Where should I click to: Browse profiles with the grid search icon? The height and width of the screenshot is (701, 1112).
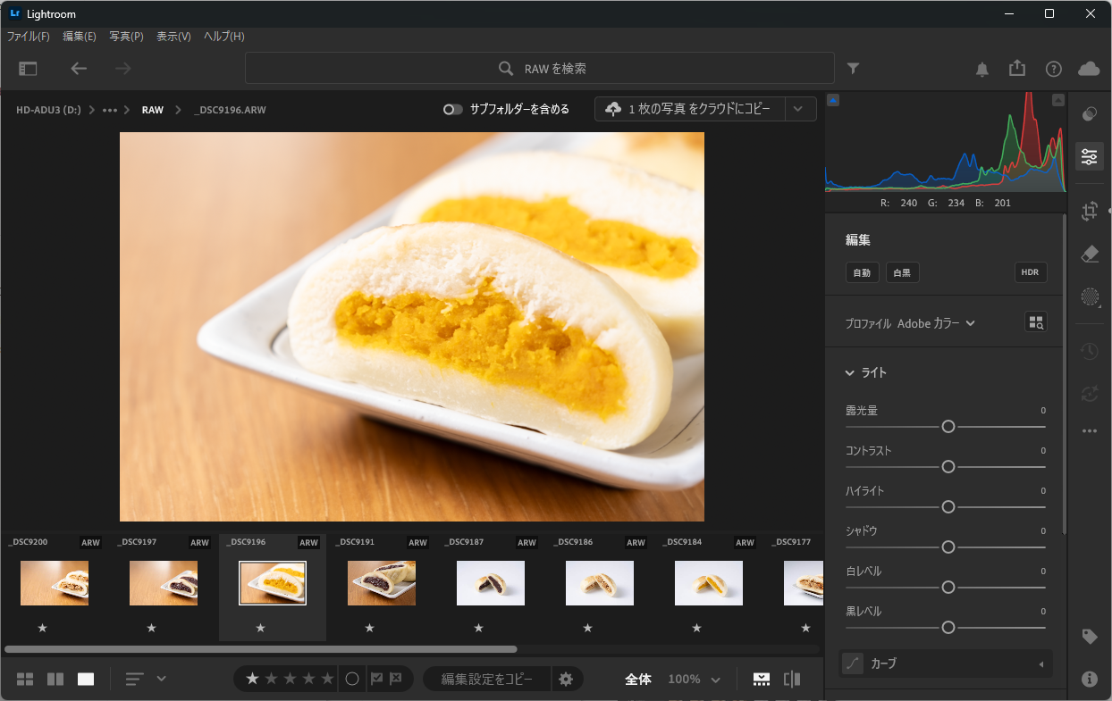point(1035,323)
